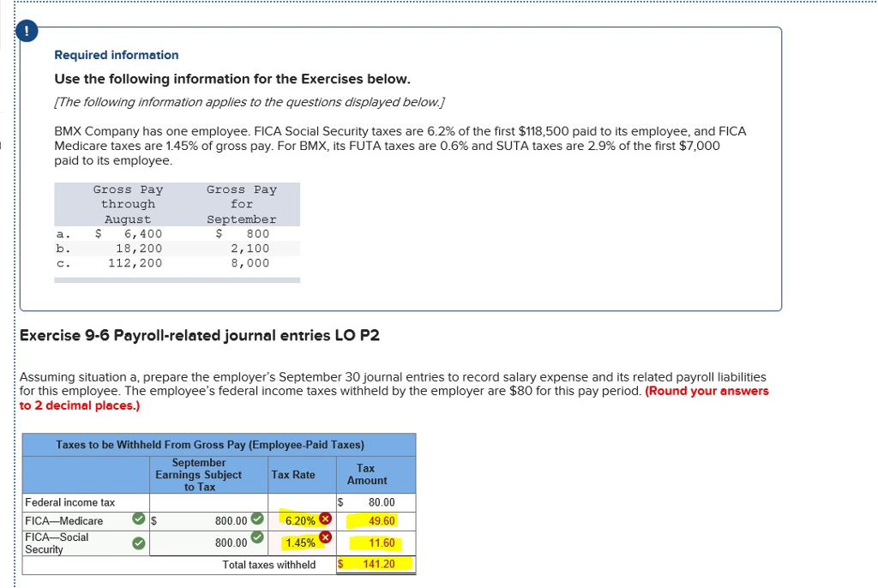Click the Tax Rate column header
The height and width of the screenshot is (588, 878).
293,475
